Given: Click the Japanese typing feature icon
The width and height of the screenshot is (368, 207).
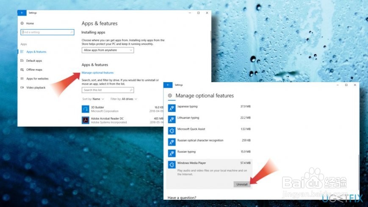Looking at the screenshot, I should pyautogui.click(x=172, y=108).
